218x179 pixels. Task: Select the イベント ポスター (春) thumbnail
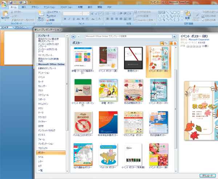pyautogui.click(x=158, y=155)
